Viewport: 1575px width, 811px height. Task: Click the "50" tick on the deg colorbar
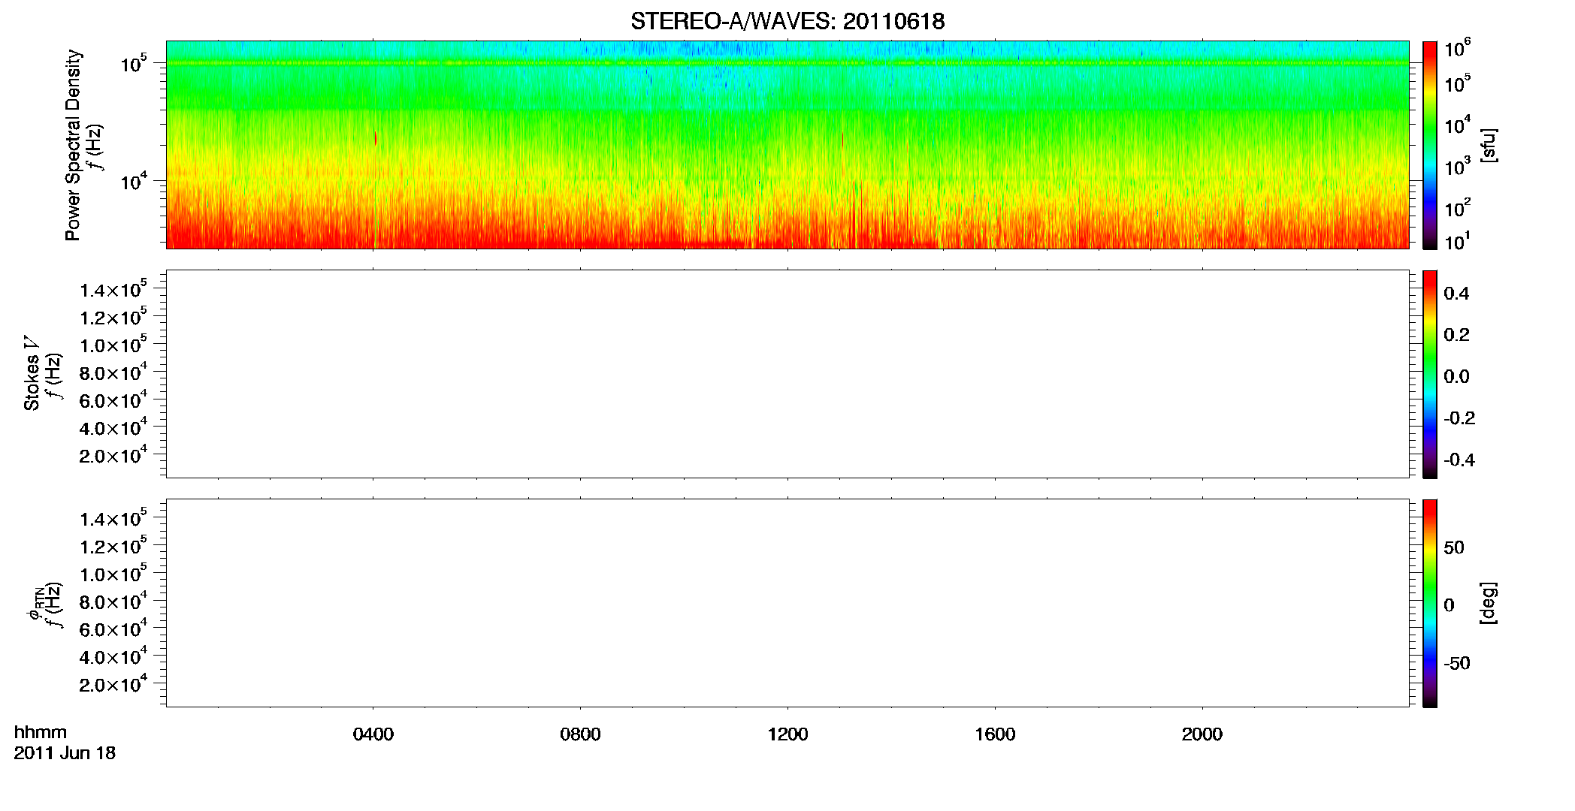click(x=1454, y=547)
